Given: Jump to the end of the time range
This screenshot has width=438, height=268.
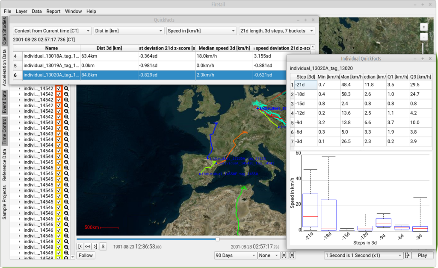Looking at the screenshot, I should point(95,246).
